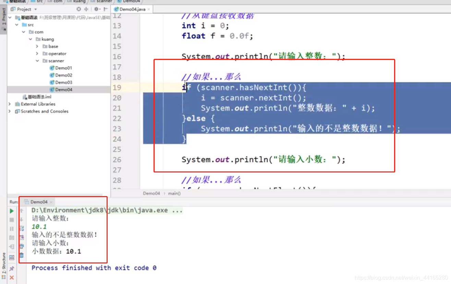
Task: Clear console with the trash icon
Action: click(21, 255)
